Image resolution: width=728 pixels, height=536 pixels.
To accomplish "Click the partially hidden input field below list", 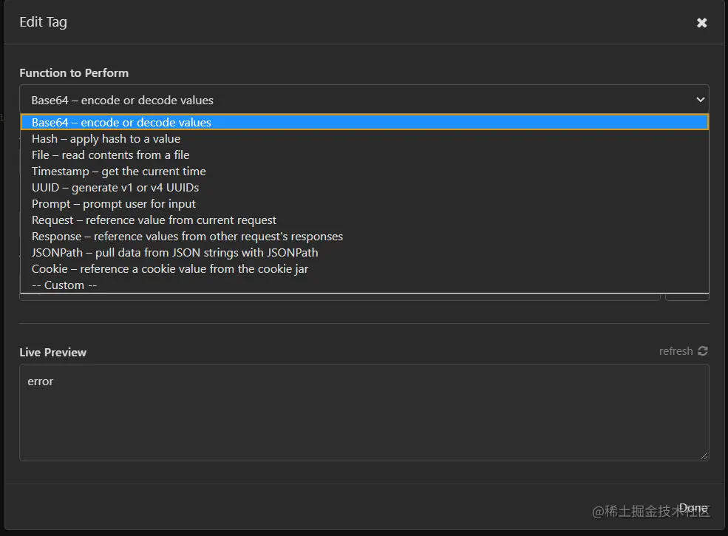I will pyautogui.click(x=340, y=296).
